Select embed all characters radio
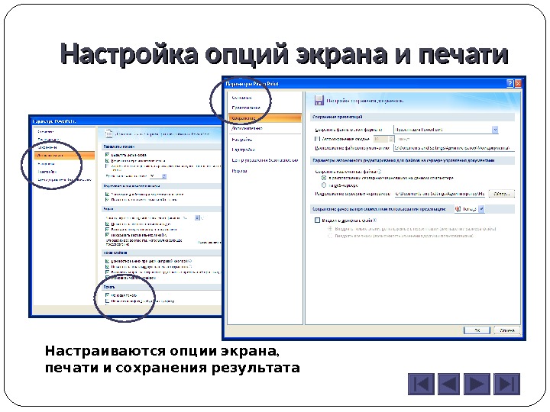The image size is (550, 412). [330, 236]
